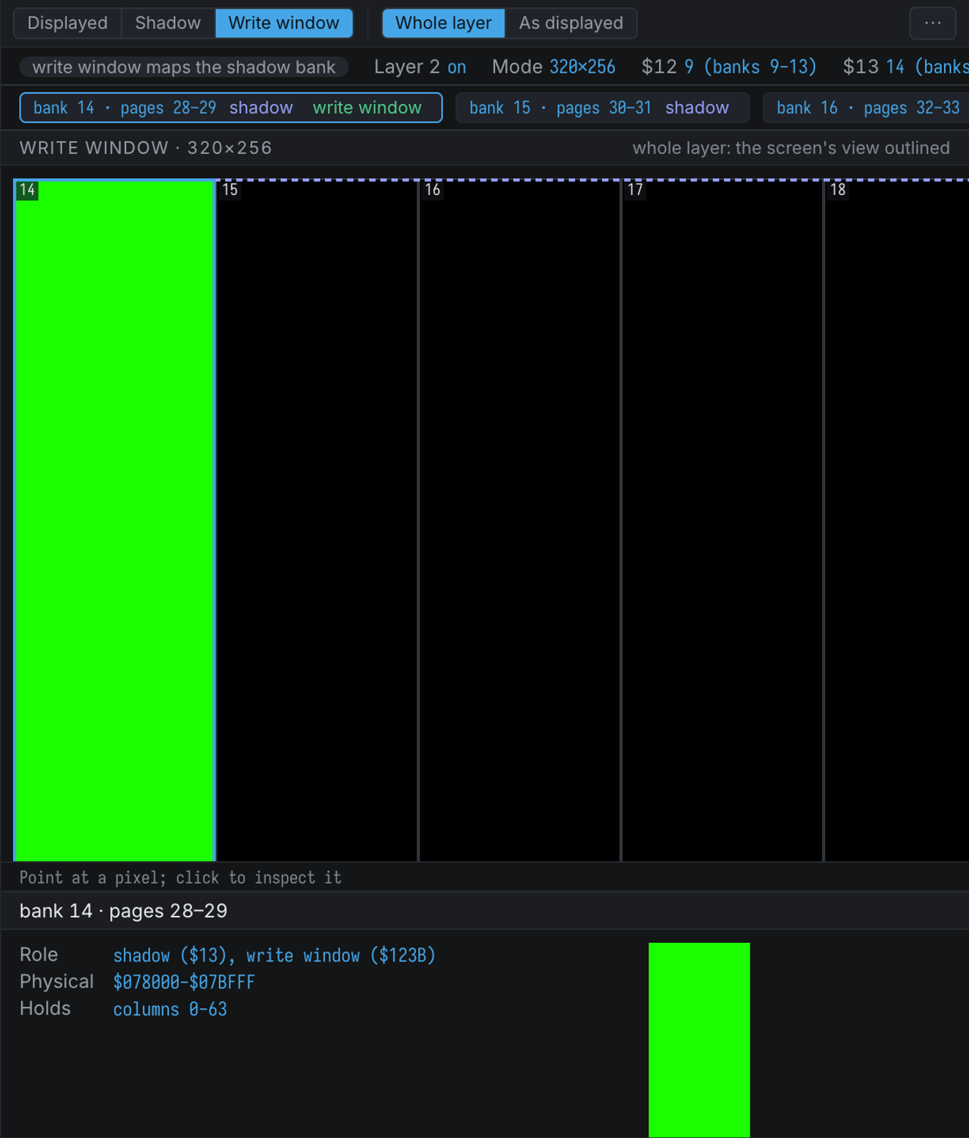Select the bank 14 pages 28-29 chip
The image size is (969, 1138).
tap(231, 108)
